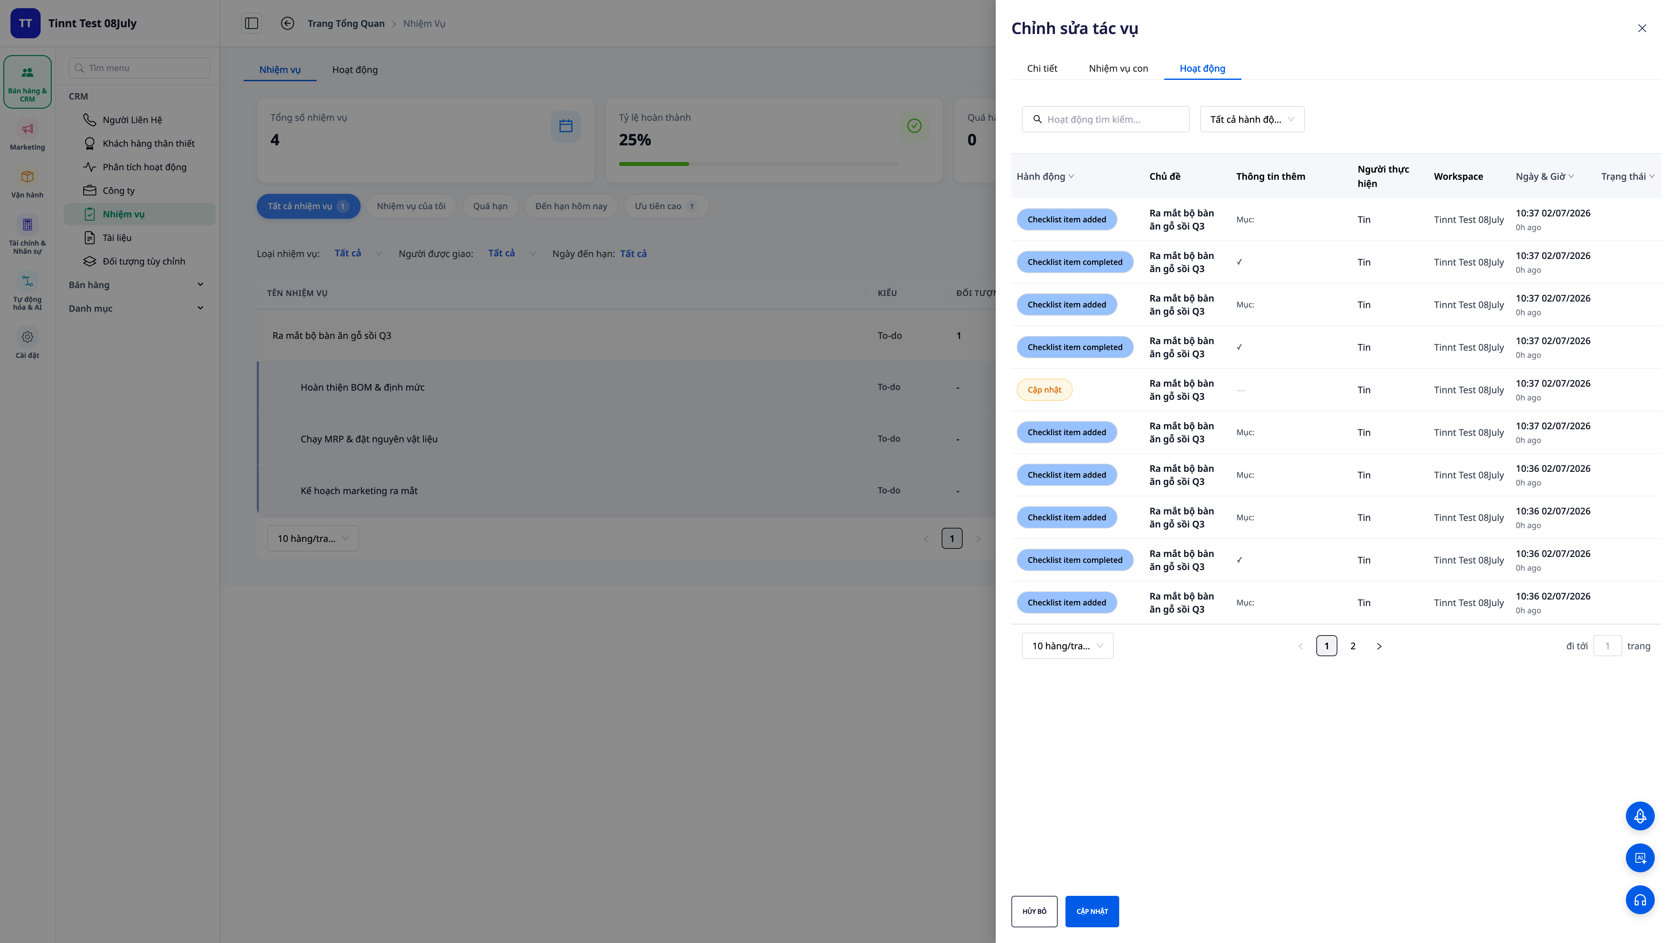
Task: Click the Tìm menu search field
Action: pyautogui.click(x=139, y=68)
